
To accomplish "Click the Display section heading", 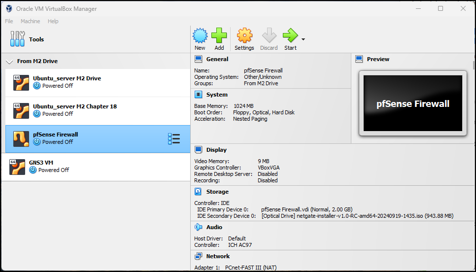I will tap(216, 150).
